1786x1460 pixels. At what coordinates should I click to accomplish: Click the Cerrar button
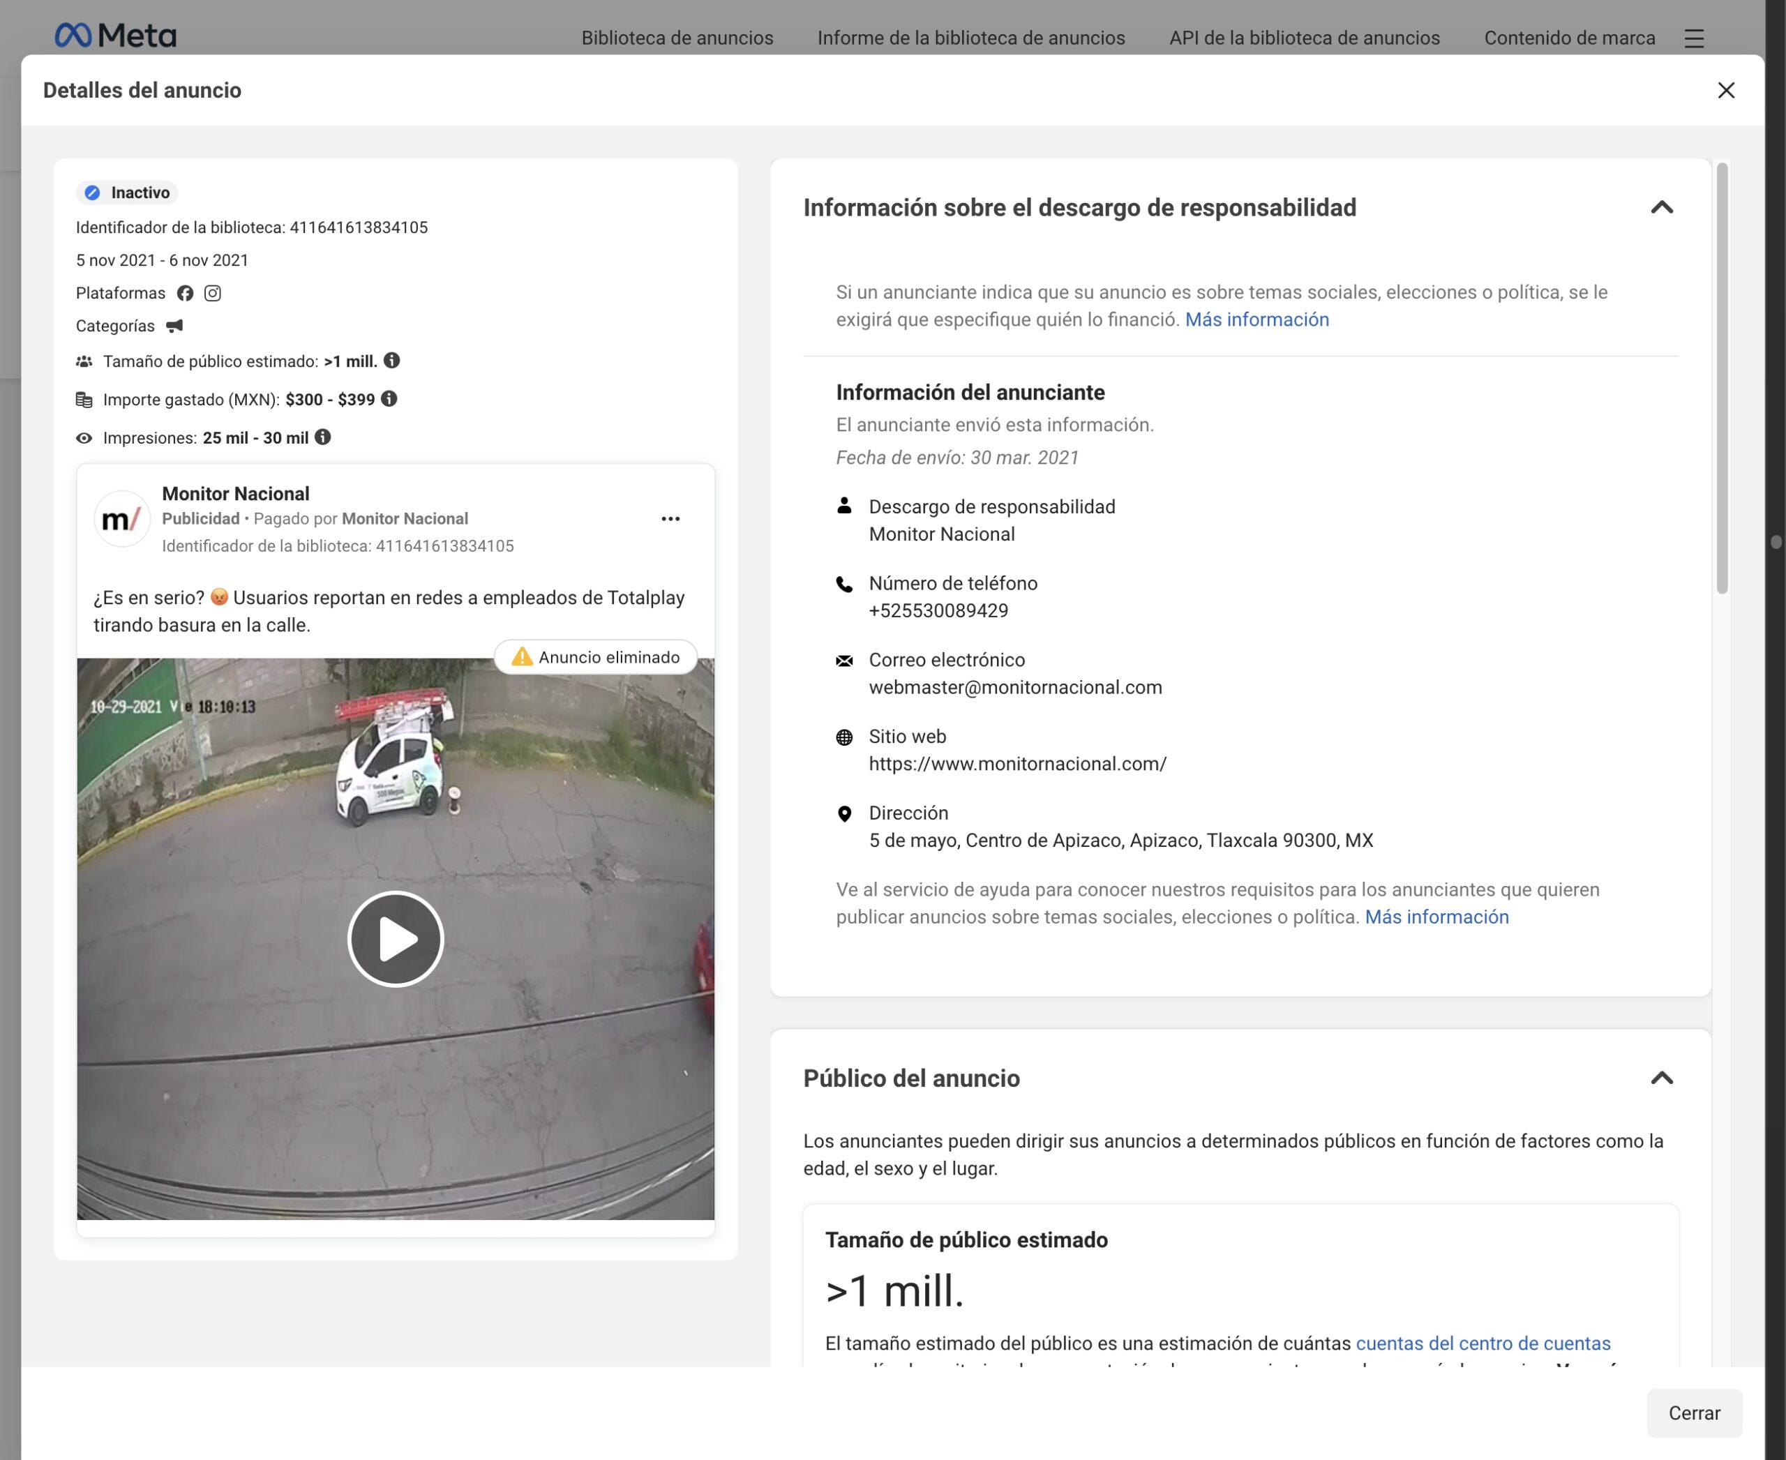tap(1693, 1413)
